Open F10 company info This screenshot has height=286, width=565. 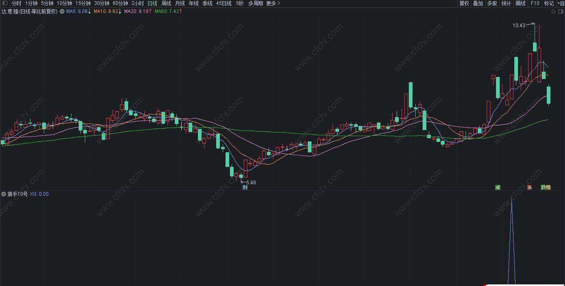pyautogui.click(x=535, y=3)
